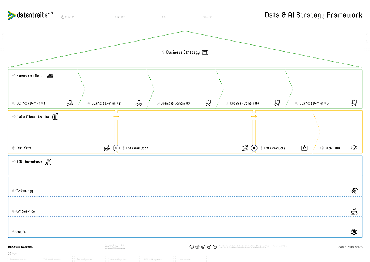
Task: Click the Data Sets database stack icon
Action: click(x=107, y=148)
